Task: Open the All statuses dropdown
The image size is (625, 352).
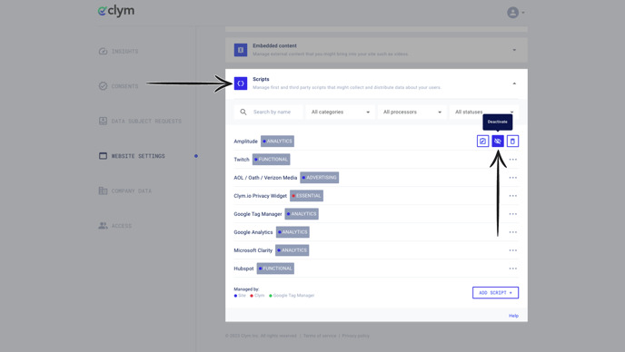Action: [x=484, y=112]
